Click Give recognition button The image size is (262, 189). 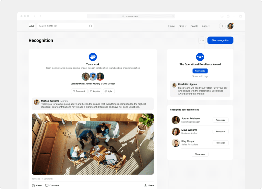220,40
